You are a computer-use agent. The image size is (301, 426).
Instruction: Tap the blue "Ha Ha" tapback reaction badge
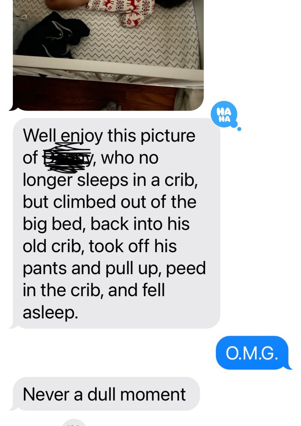point(224,114)
